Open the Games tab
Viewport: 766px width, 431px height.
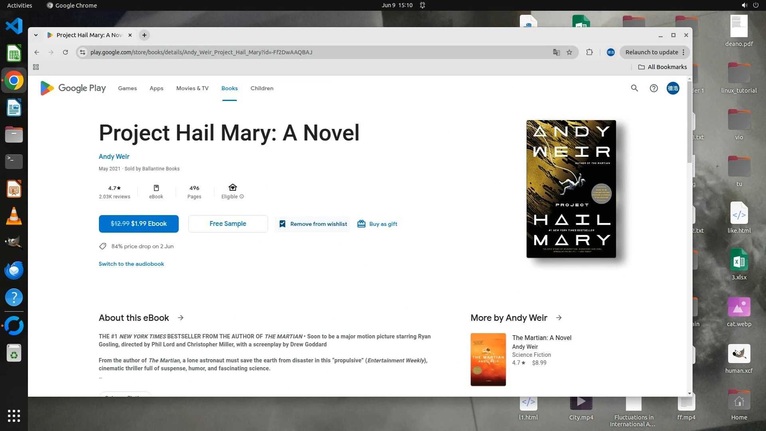pyautogui.click(x=127, y=88)
